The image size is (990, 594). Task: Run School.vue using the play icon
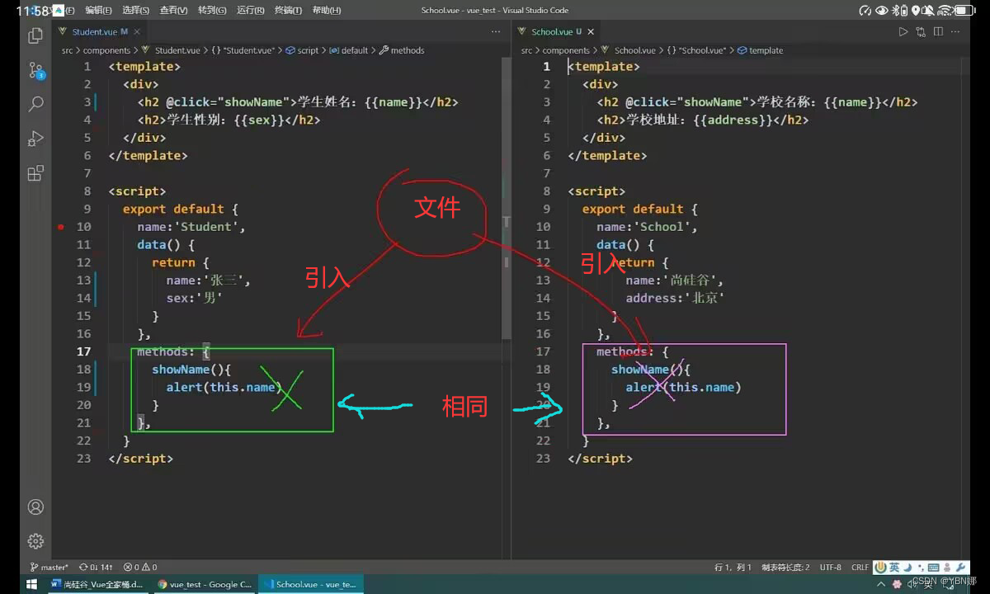pos(905,31)
